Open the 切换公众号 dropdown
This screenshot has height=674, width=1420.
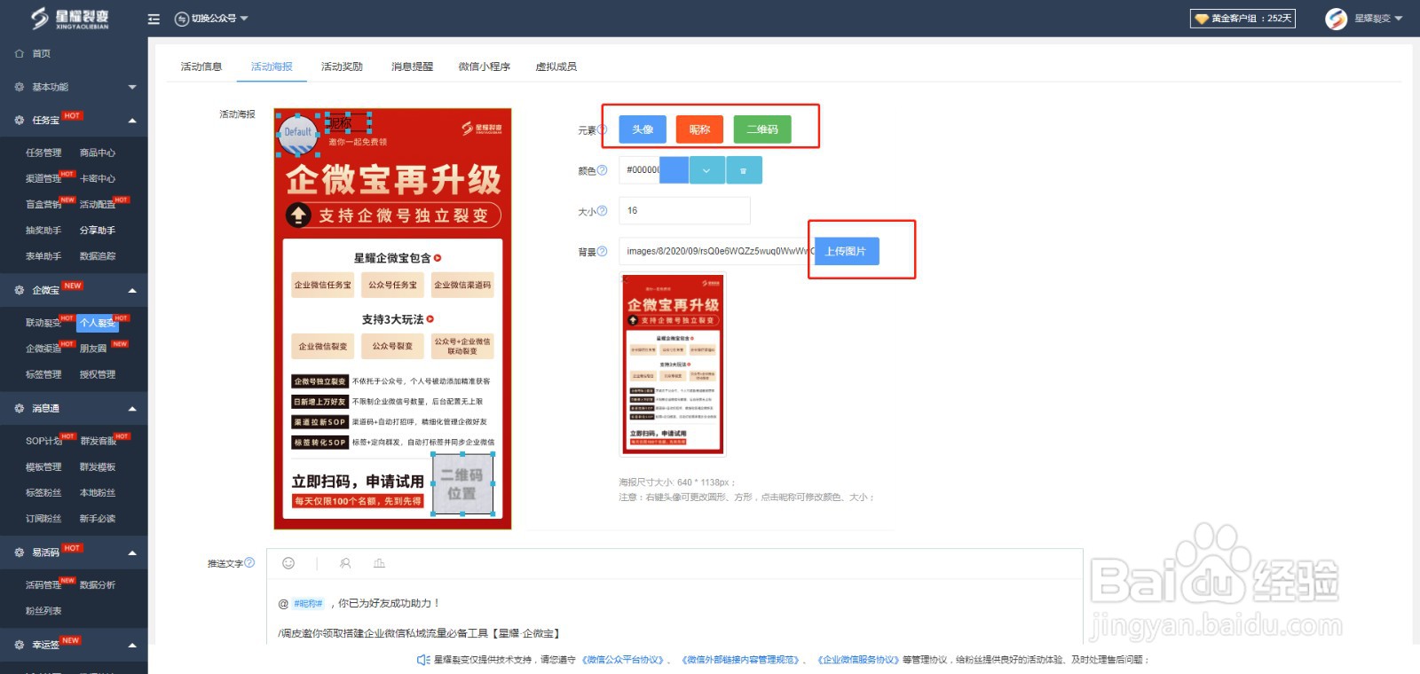pos(219,19)
